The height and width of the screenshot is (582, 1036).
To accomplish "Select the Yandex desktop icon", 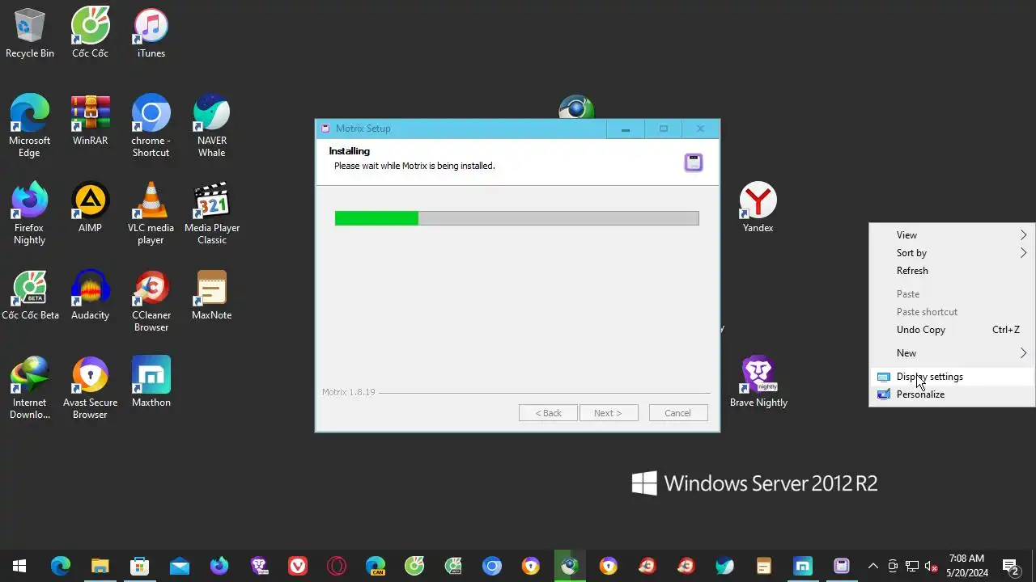I will point(758,208).
